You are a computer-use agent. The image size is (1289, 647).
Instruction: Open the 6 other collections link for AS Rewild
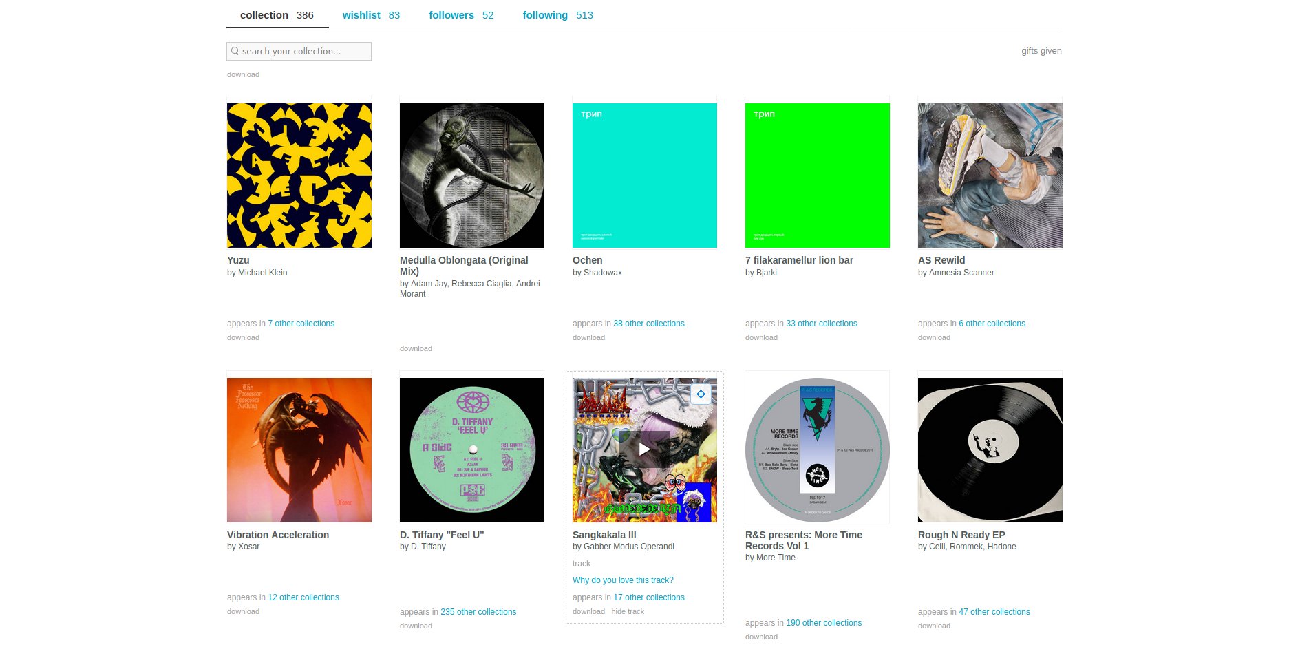(992, 323)
